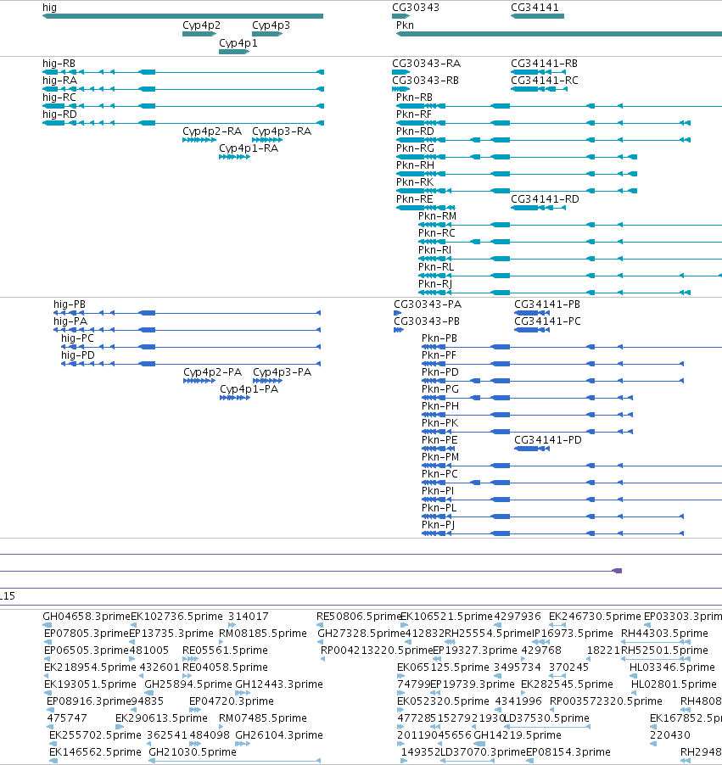Select the Pkn-PB protein label
Image resolution: width=722 pixels, height=765 pixels.
[439, 338]
